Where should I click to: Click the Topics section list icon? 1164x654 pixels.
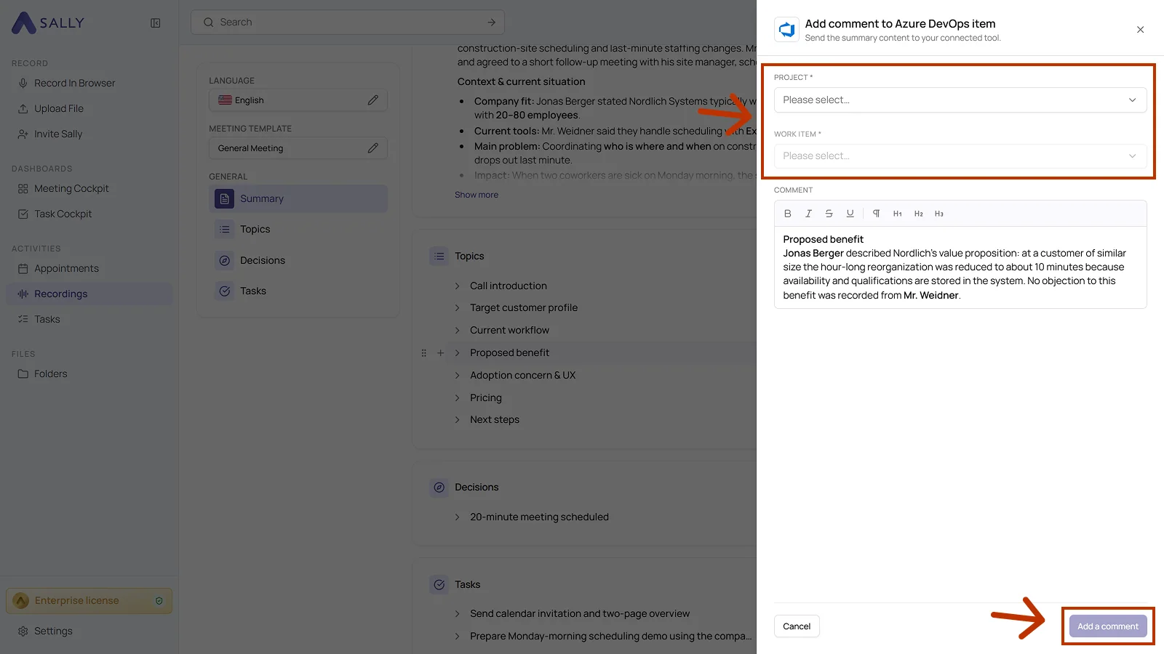[439, 256]
